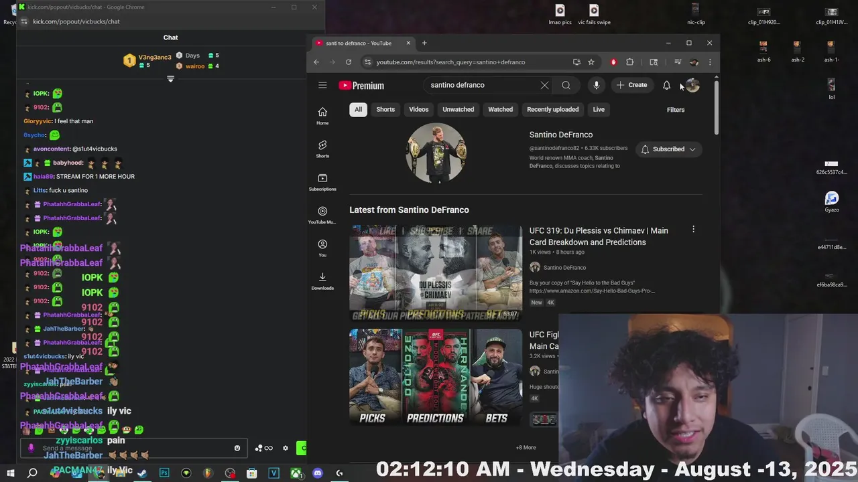Image resolution: width=858 pixels, height=482 pixels.
Task: Open the Filters search options
Action: click(676, 110)
